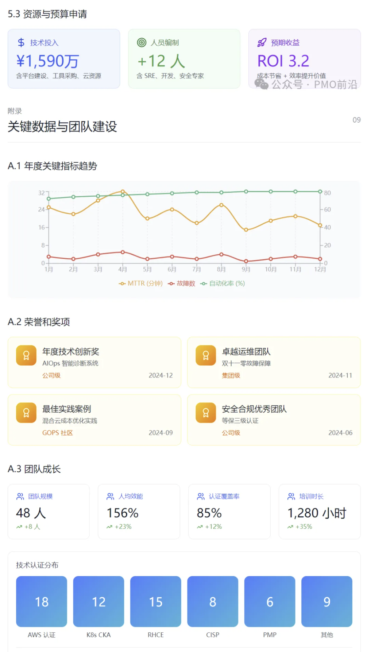Click the award badge icon for 最佳实践案例
The height and width of the screenshot is (652, 367).
[x=26, y=413]
